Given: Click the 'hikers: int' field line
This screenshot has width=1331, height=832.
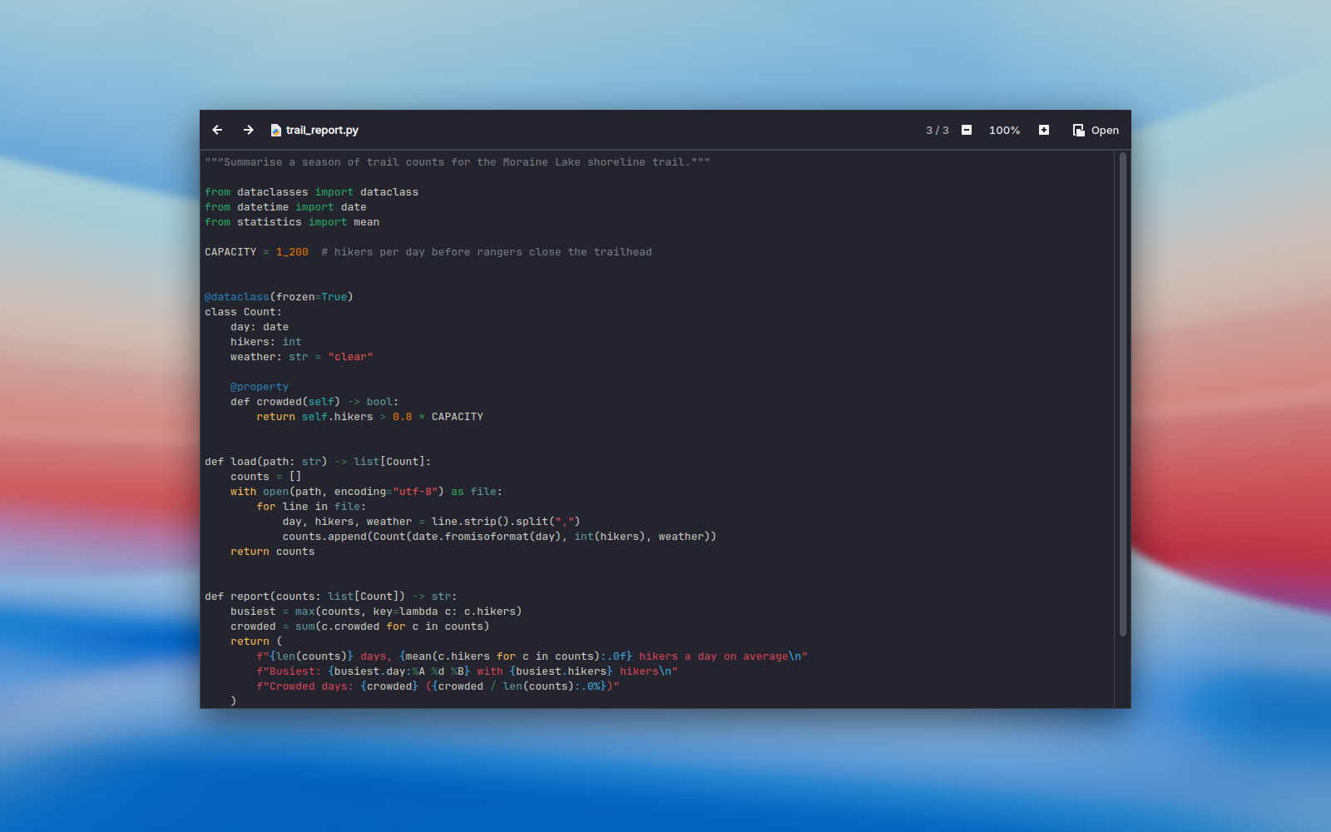Looking at the screenshot, I should (266, 342).
